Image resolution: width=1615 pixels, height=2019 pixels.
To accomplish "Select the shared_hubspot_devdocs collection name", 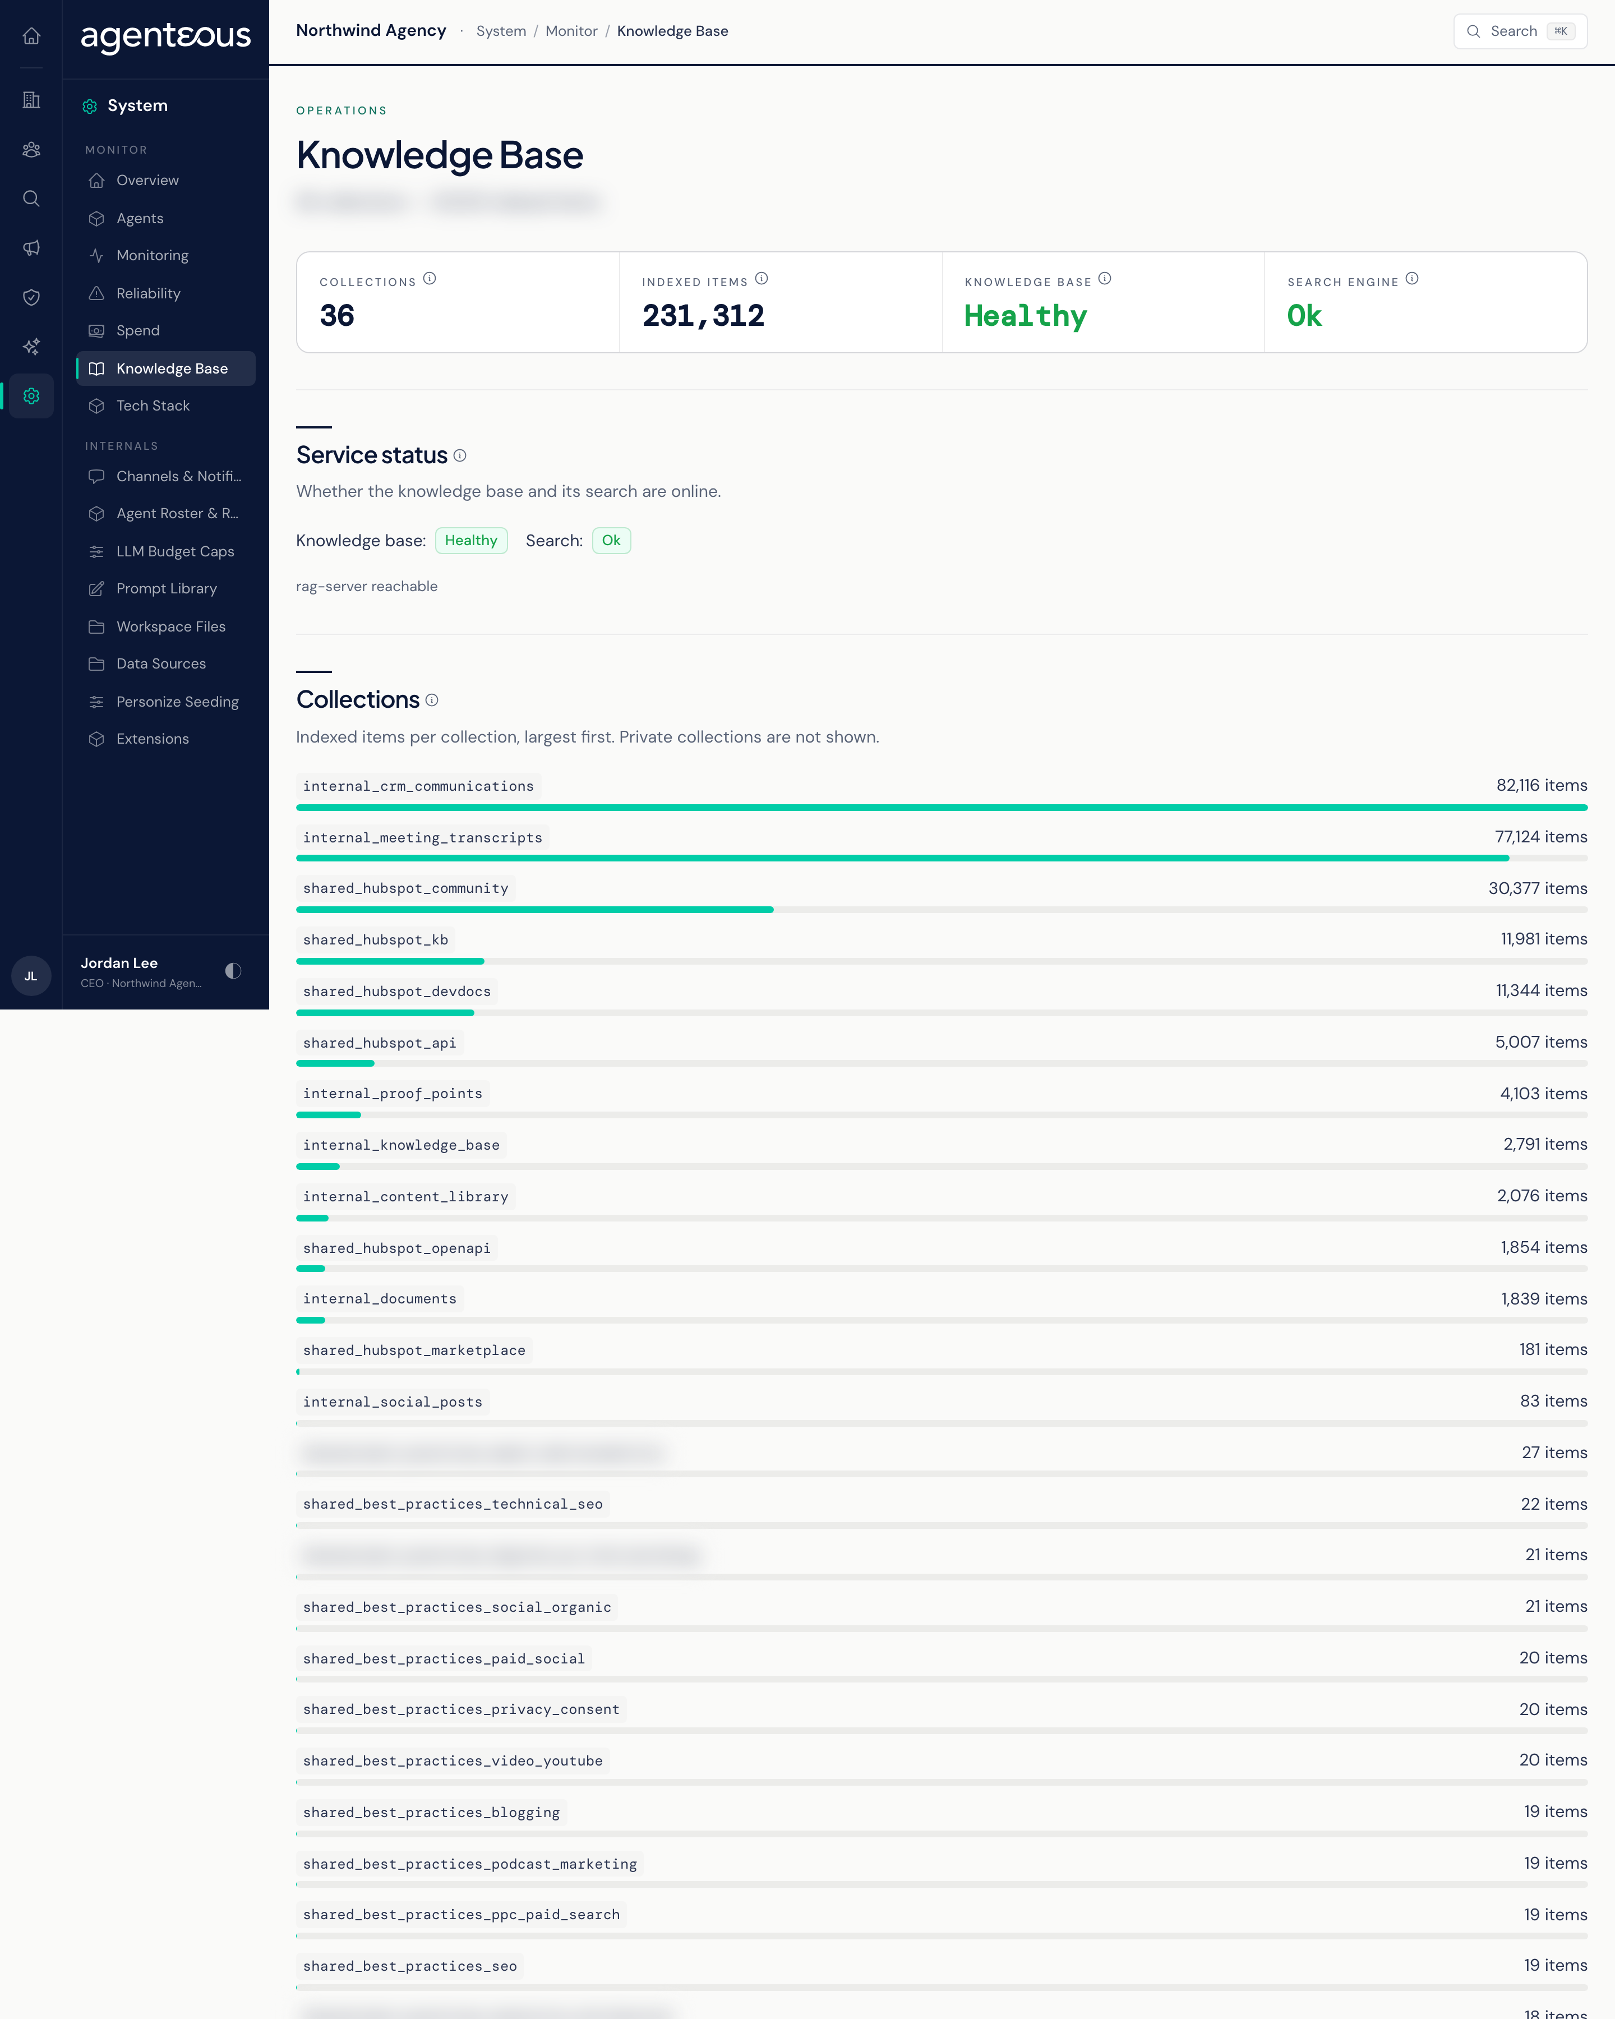I will tap(397, 992).
